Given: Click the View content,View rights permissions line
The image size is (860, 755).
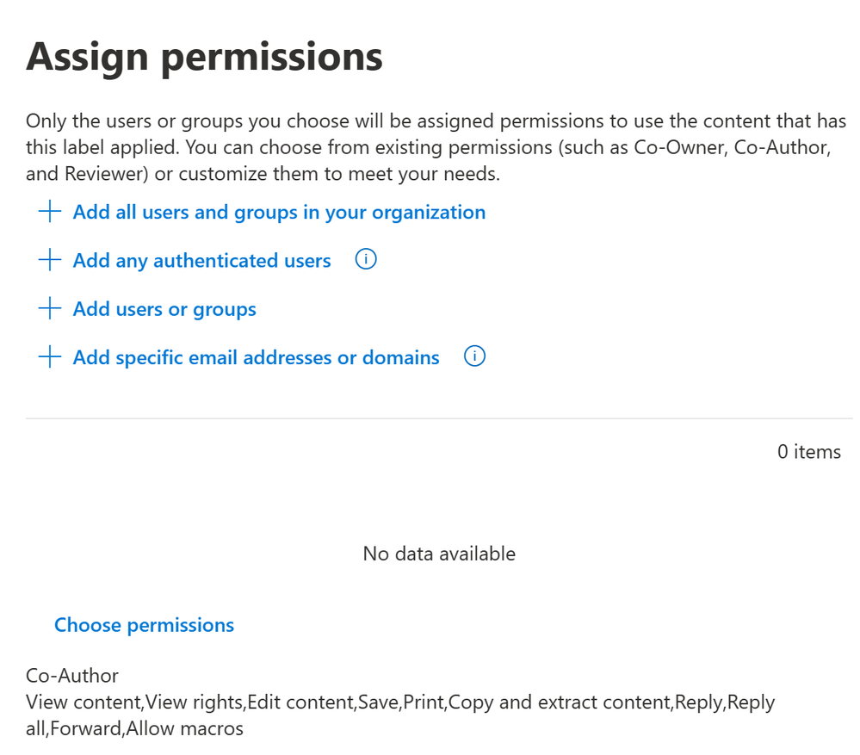Looking at the screenshot, I should pos(399,702).
